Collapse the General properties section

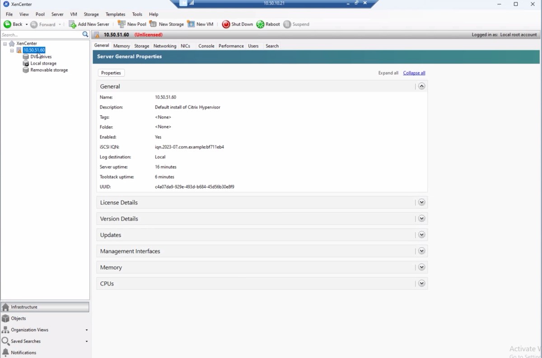(x=421, y=86)
